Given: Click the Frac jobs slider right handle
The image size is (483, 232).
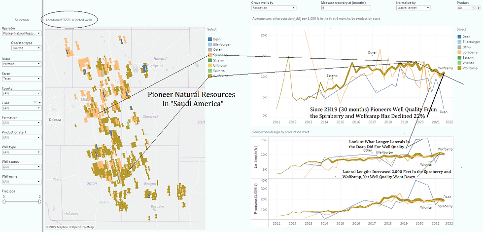Looking at the screenshot, I should point(40,201).
